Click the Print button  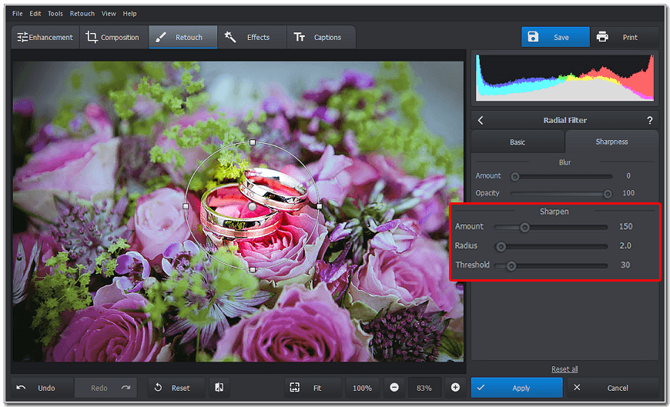click(x=625, y=37)
